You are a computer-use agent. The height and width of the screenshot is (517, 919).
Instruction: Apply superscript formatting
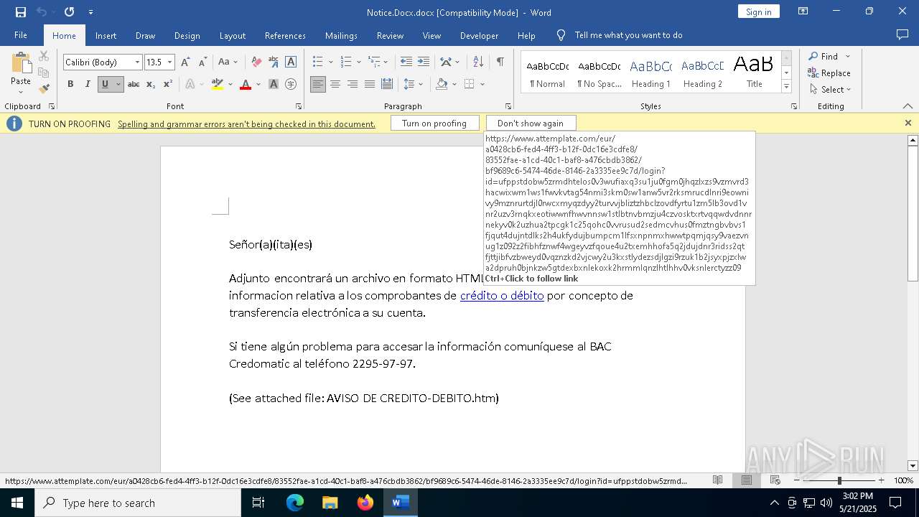pyautogui.click(x=167, y=84)
